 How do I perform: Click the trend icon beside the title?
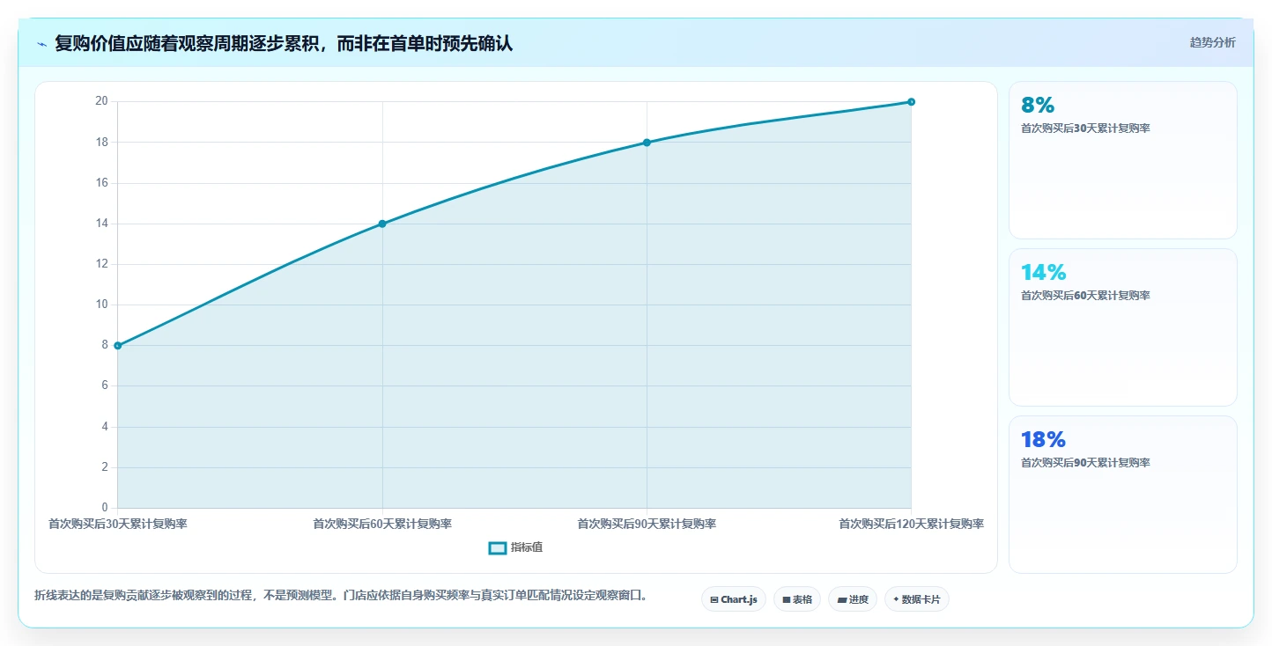pos(41,43)
